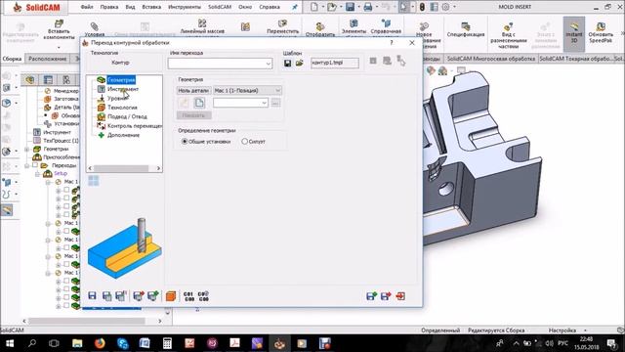Click the taskbar search magnifier
This screenshot has width=625, height=352.
point(32,343)
